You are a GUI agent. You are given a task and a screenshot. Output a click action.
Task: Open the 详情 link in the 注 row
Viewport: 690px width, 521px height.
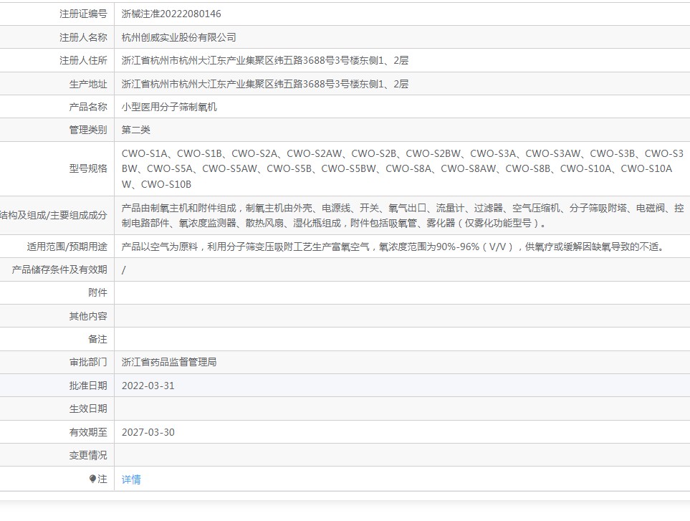pyautogui.click(x=131, y=479)
